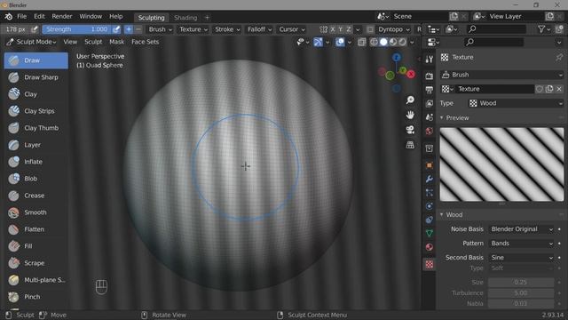The width and height of the screenshot is (568, 320).
Task: Select rendered viewport shading mode
Action: pyautogui.click(x=403, y=42)
